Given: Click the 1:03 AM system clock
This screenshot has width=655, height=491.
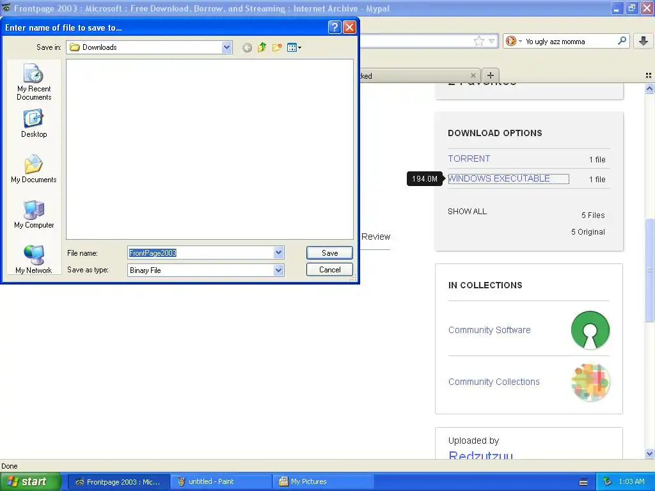Looking at the screenshot, I should pos(631,481).
